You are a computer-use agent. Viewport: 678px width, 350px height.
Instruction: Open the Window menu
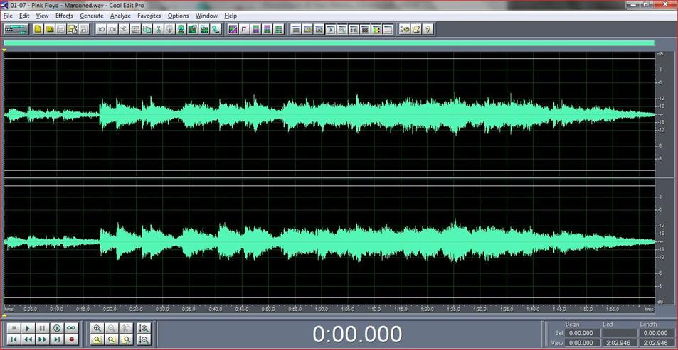tap(206, 16)
